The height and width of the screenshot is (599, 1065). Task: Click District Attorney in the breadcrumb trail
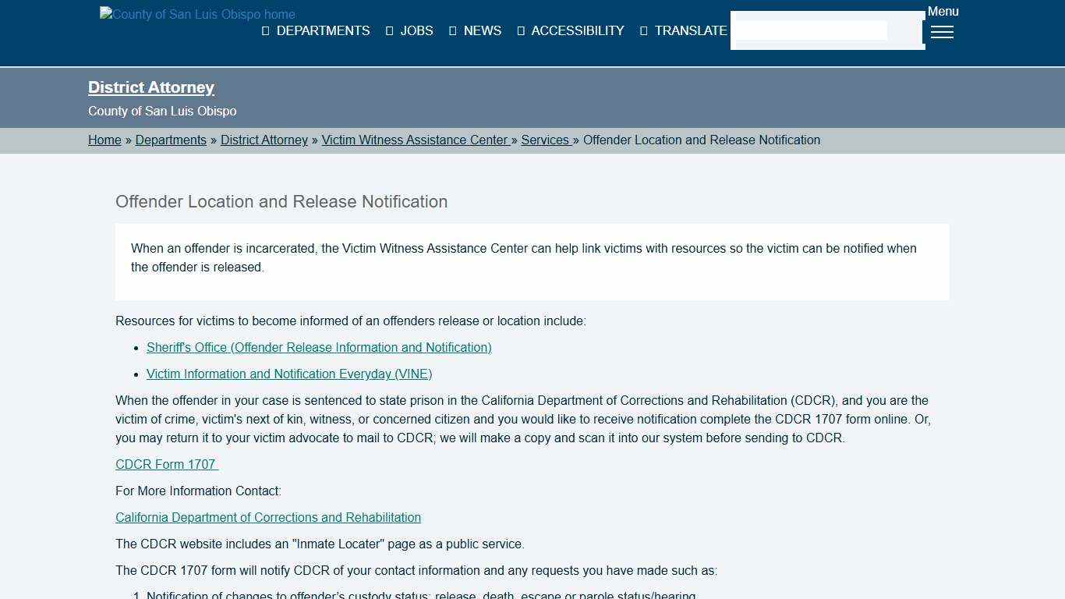264,140
